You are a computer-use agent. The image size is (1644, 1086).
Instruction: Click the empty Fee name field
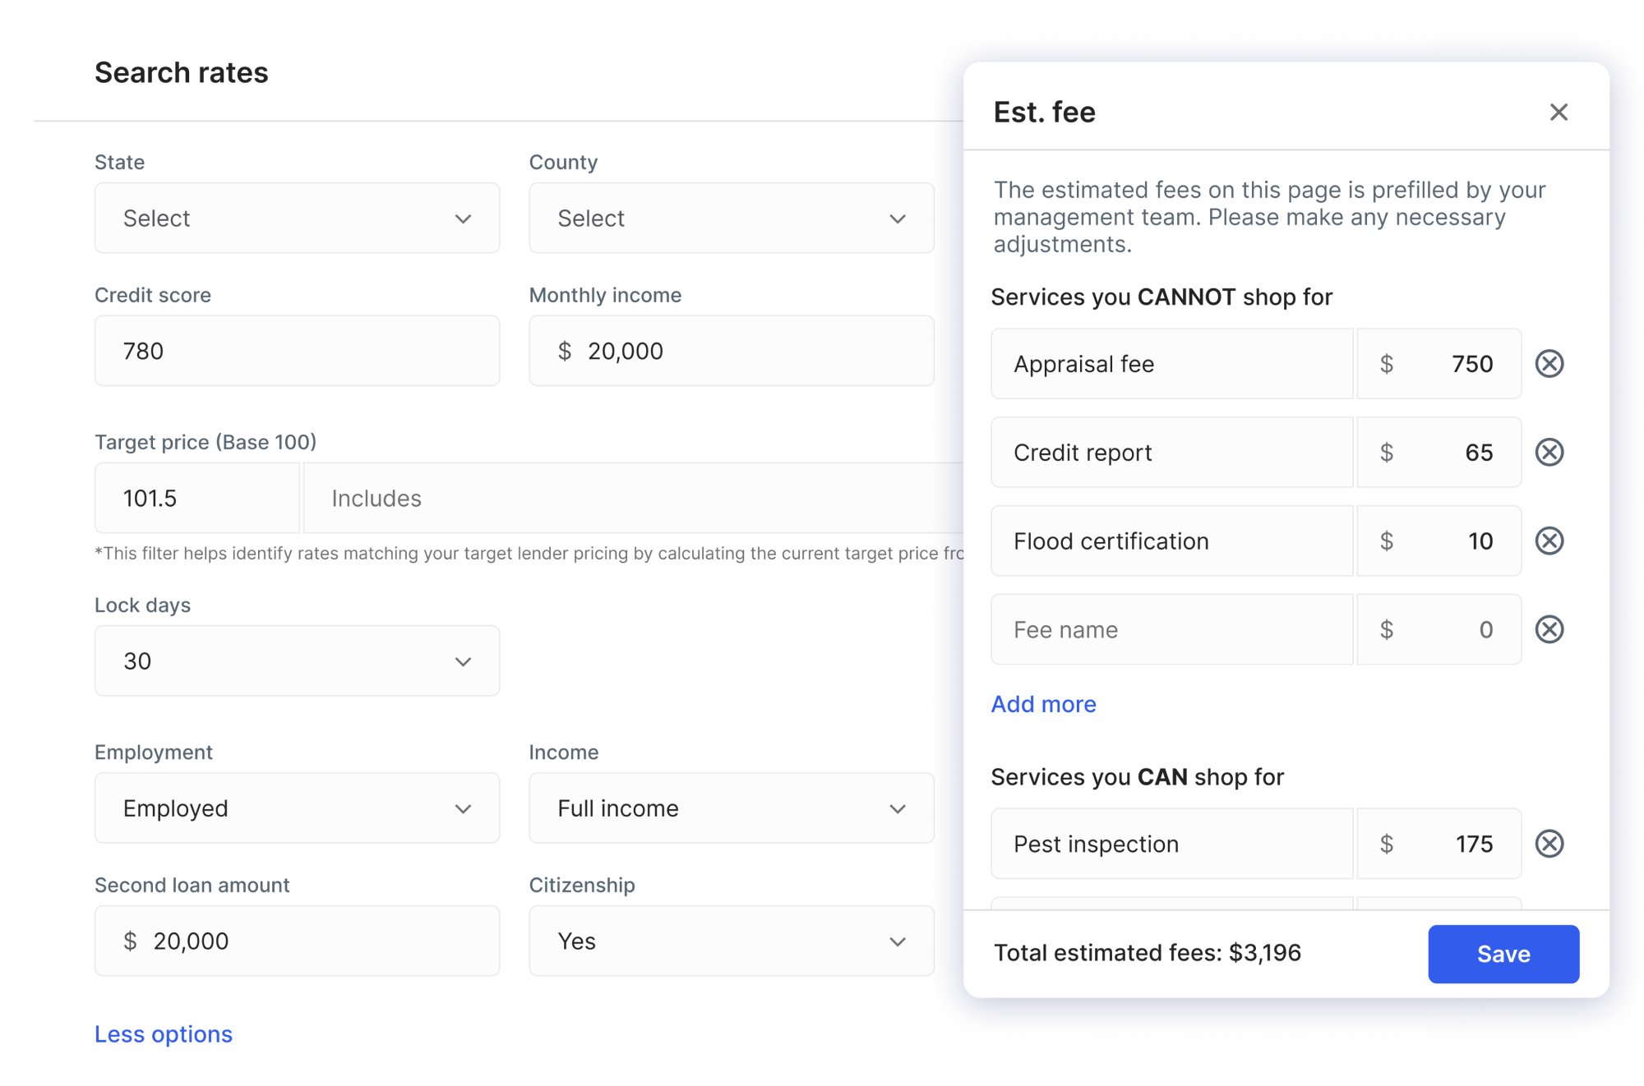1171,630
